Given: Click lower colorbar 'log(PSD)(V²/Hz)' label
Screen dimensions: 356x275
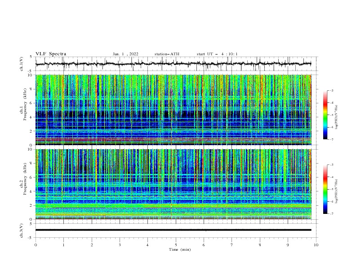Looking at the screenshot, I should click(x=337, y=191).
